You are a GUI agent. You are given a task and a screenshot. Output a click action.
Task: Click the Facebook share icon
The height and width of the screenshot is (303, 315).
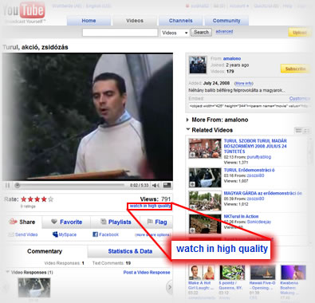pyautogui.click(x=95, y=234)
